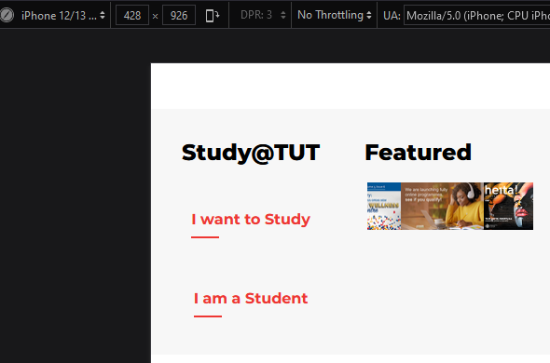Open the online programmes featured image
This screenshot has width=550, height=363.
pyautogui.click(x=442, y=206)
